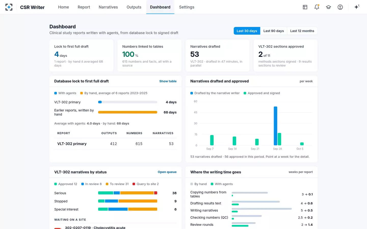Open the Narratives tab
Screen dimensions: 367x229
108,7
